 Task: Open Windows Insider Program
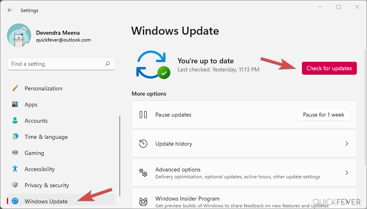244,199
